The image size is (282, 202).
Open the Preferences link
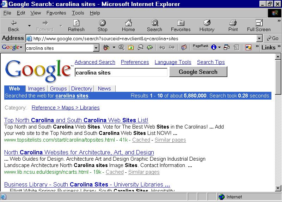[135, 62]
